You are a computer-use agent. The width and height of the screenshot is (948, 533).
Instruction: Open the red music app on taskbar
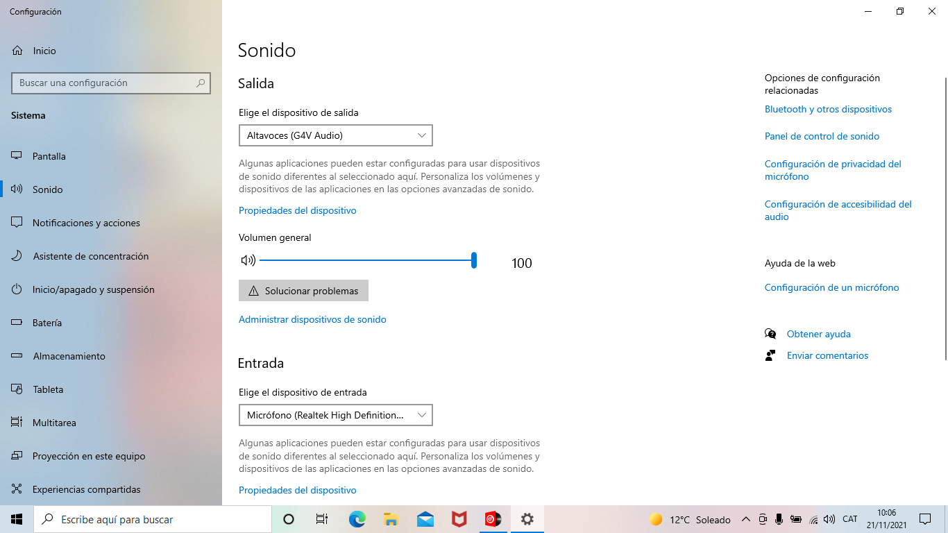(493, 519)
